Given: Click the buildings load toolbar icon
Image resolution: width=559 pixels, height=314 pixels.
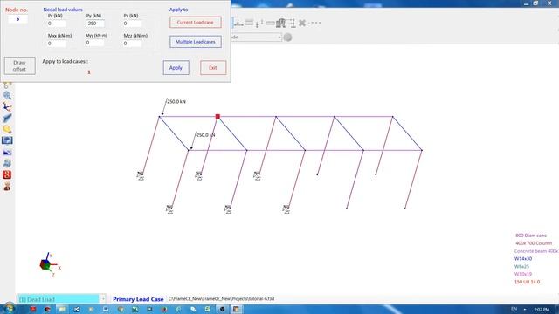Looking at the screenshot, I should pos(281,23).
